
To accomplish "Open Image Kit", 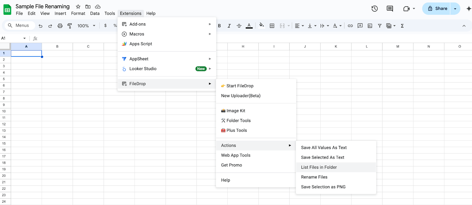I will click(256, 111).
